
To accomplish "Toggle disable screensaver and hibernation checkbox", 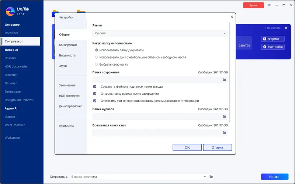I will point(95,101).
